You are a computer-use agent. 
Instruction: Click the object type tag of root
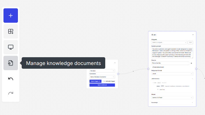coord(159,83)
